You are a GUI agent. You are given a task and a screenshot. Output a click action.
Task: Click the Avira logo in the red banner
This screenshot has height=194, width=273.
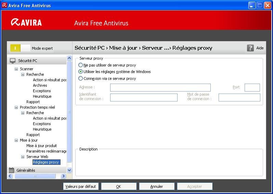(x=26, y=23)
